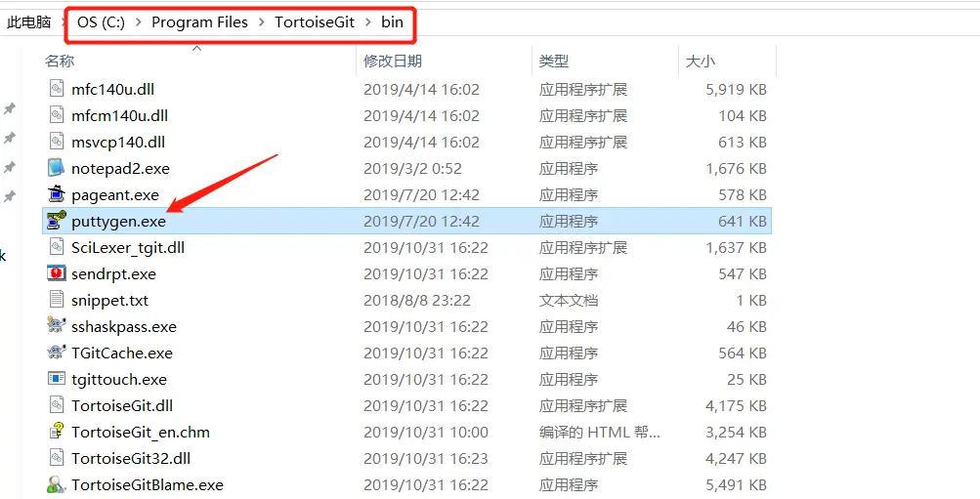Screen dimensions: 980x499
Task: Click the file name mfcm140u.dll
Action: pos(119,115)
